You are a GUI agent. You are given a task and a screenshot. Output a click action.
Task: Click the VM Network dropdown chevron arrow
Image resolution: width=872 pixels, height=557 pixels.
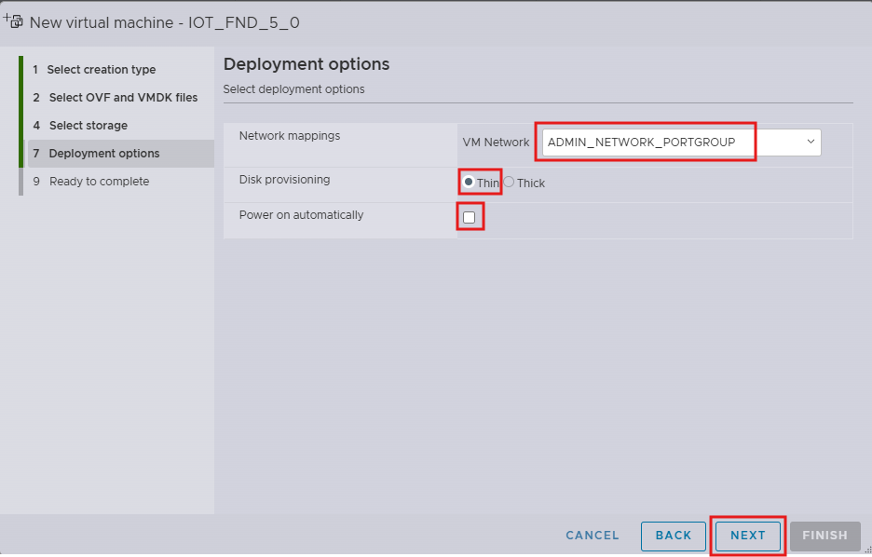tap(811, 142)
